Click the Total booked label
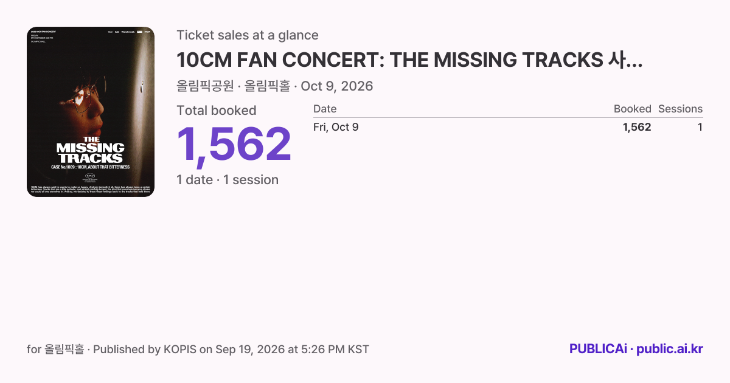This screenshot has width=730, height=383. tap(217, 111)
